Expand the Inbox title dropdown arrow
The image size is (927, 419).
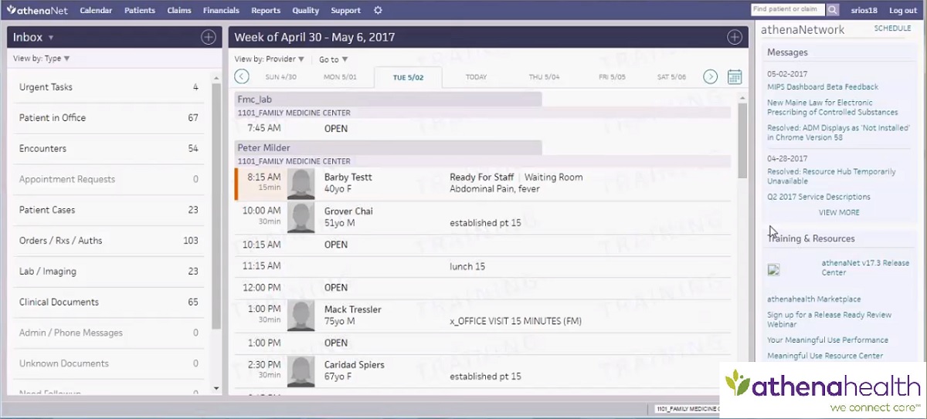51,38
